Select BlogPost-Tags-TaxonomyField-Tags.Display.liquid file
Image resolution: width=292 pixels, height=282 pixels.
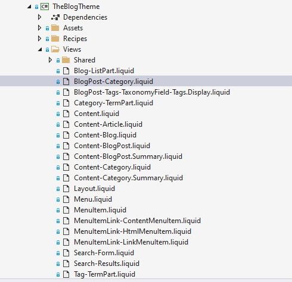[x=152, y=92]
